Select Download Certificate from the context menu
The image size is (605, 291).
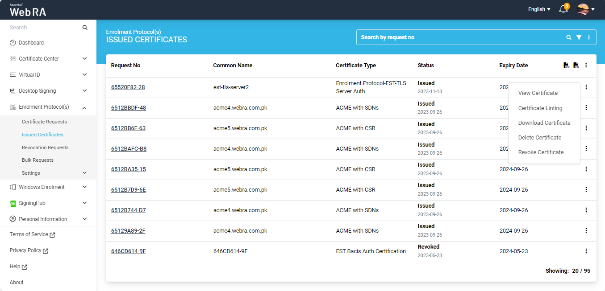(x=544, y=123)
